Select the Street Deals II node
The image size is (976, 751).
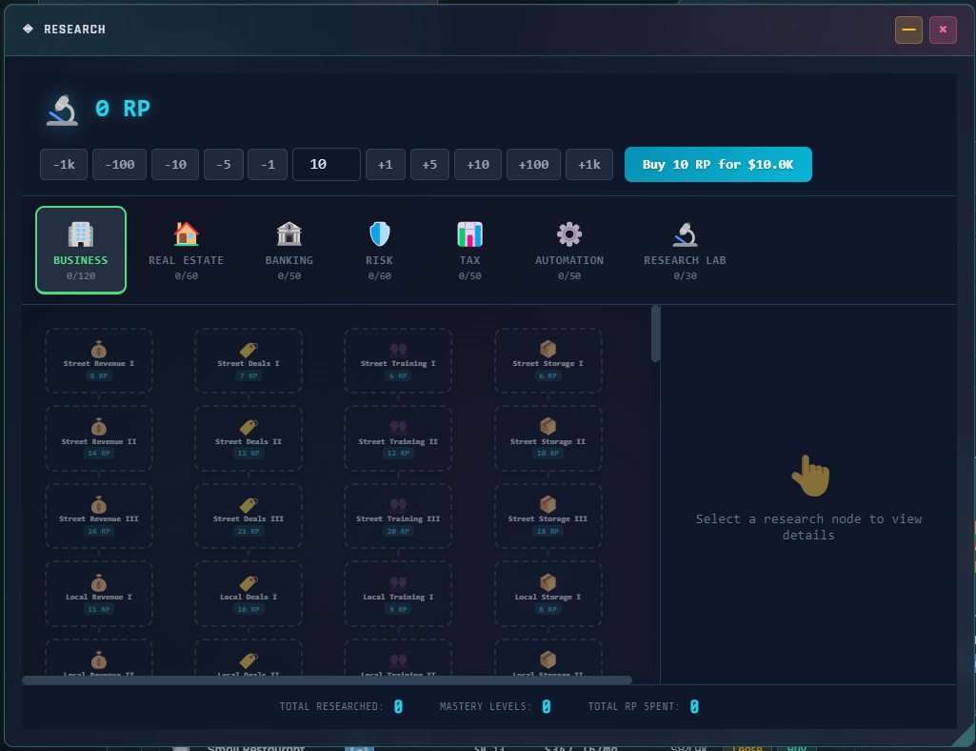[249, 438]
